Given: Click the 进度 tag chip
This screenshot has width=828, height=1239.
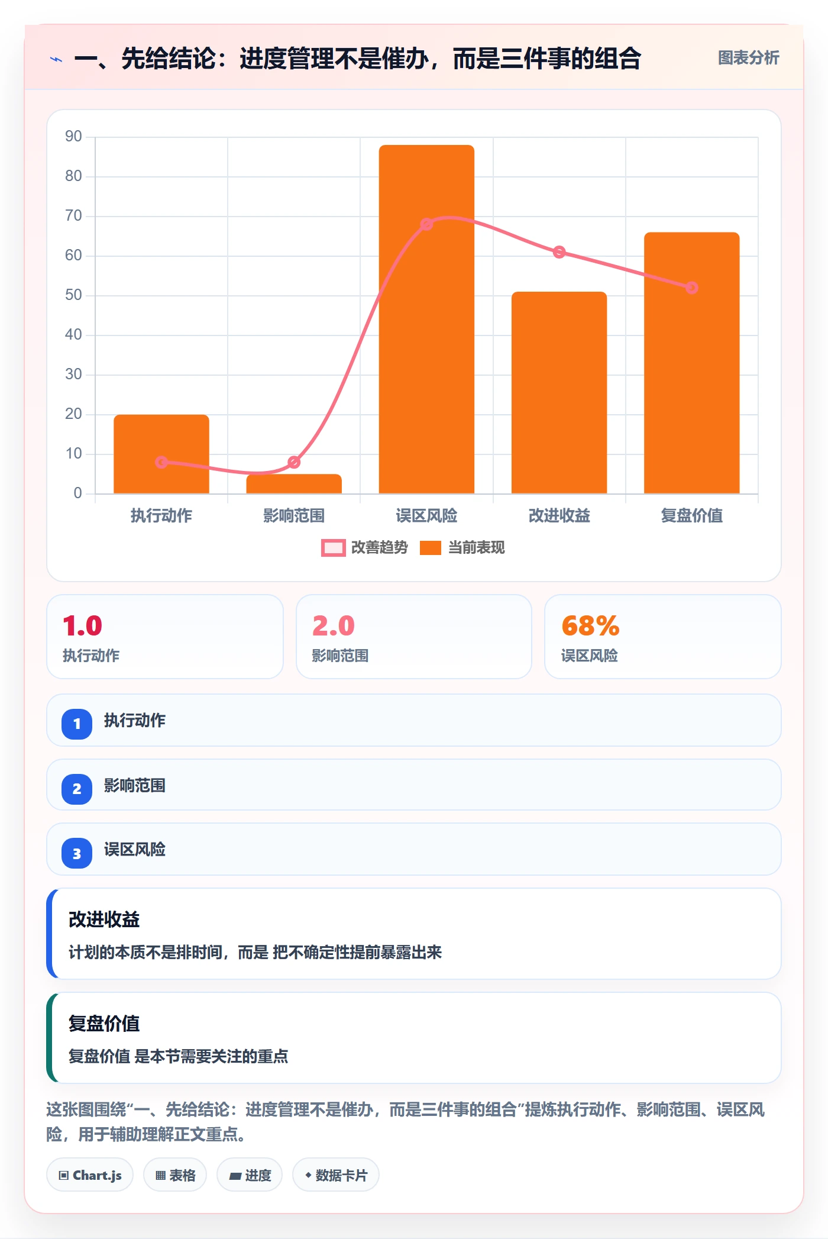Looking at the screenshot, I should [250, 1175].
